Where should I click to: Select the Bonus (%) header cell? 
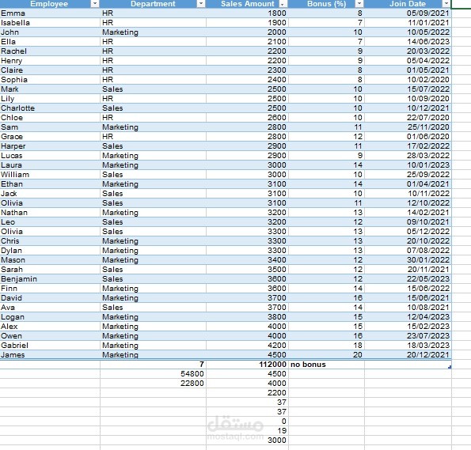(x=326, y=4)
